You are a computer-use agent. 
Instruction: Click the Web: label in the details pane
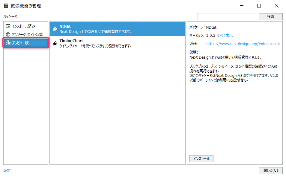[x=194, y=44]
